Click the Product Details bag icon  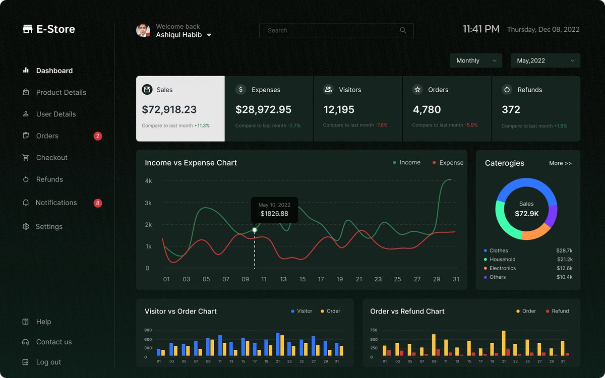tap(26, 92)
